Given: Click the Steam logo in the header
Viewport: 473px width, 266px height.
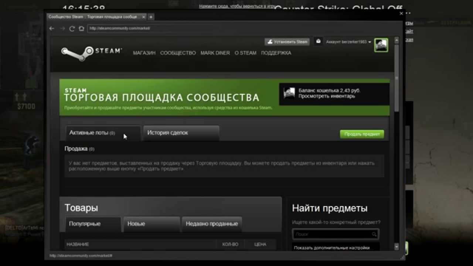Looking at the screenshot, I should [x=91, y=53].
